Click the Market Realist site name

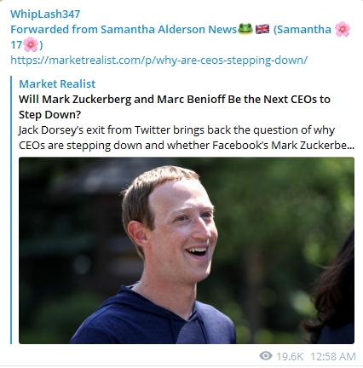tap(57, 83)
